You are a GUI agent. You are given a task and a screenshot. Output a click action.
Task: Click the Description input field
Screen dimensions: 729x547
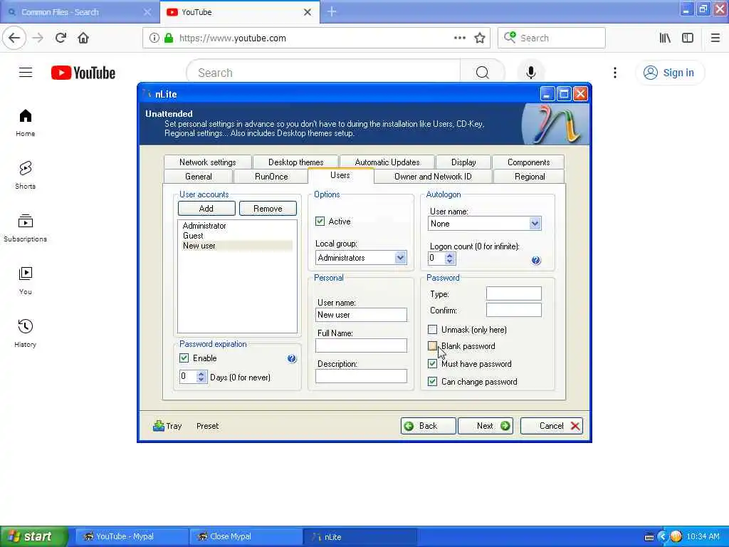(361, 376)
